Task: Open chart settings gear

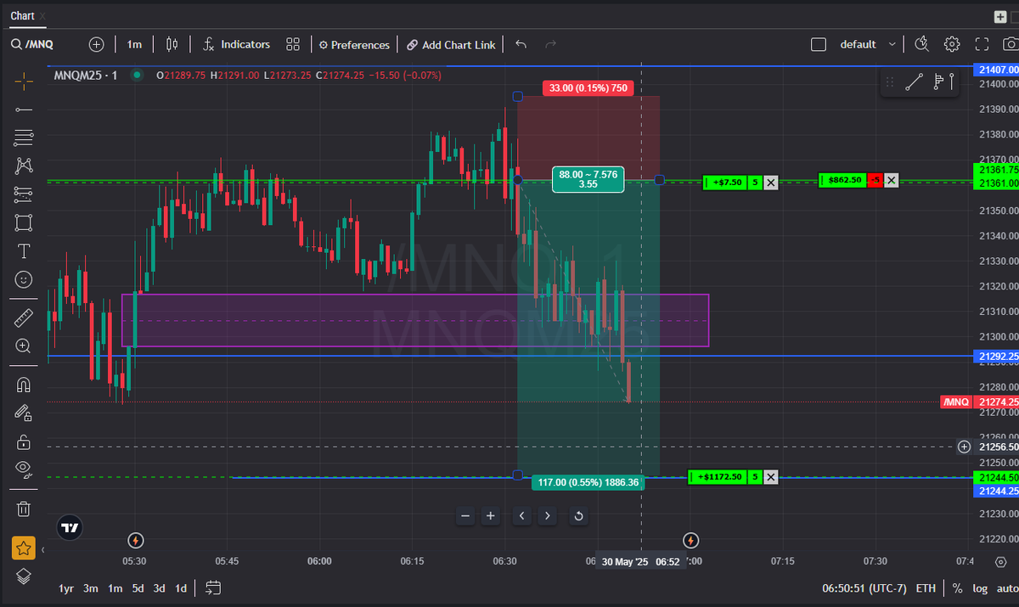Action: point(952,44)
